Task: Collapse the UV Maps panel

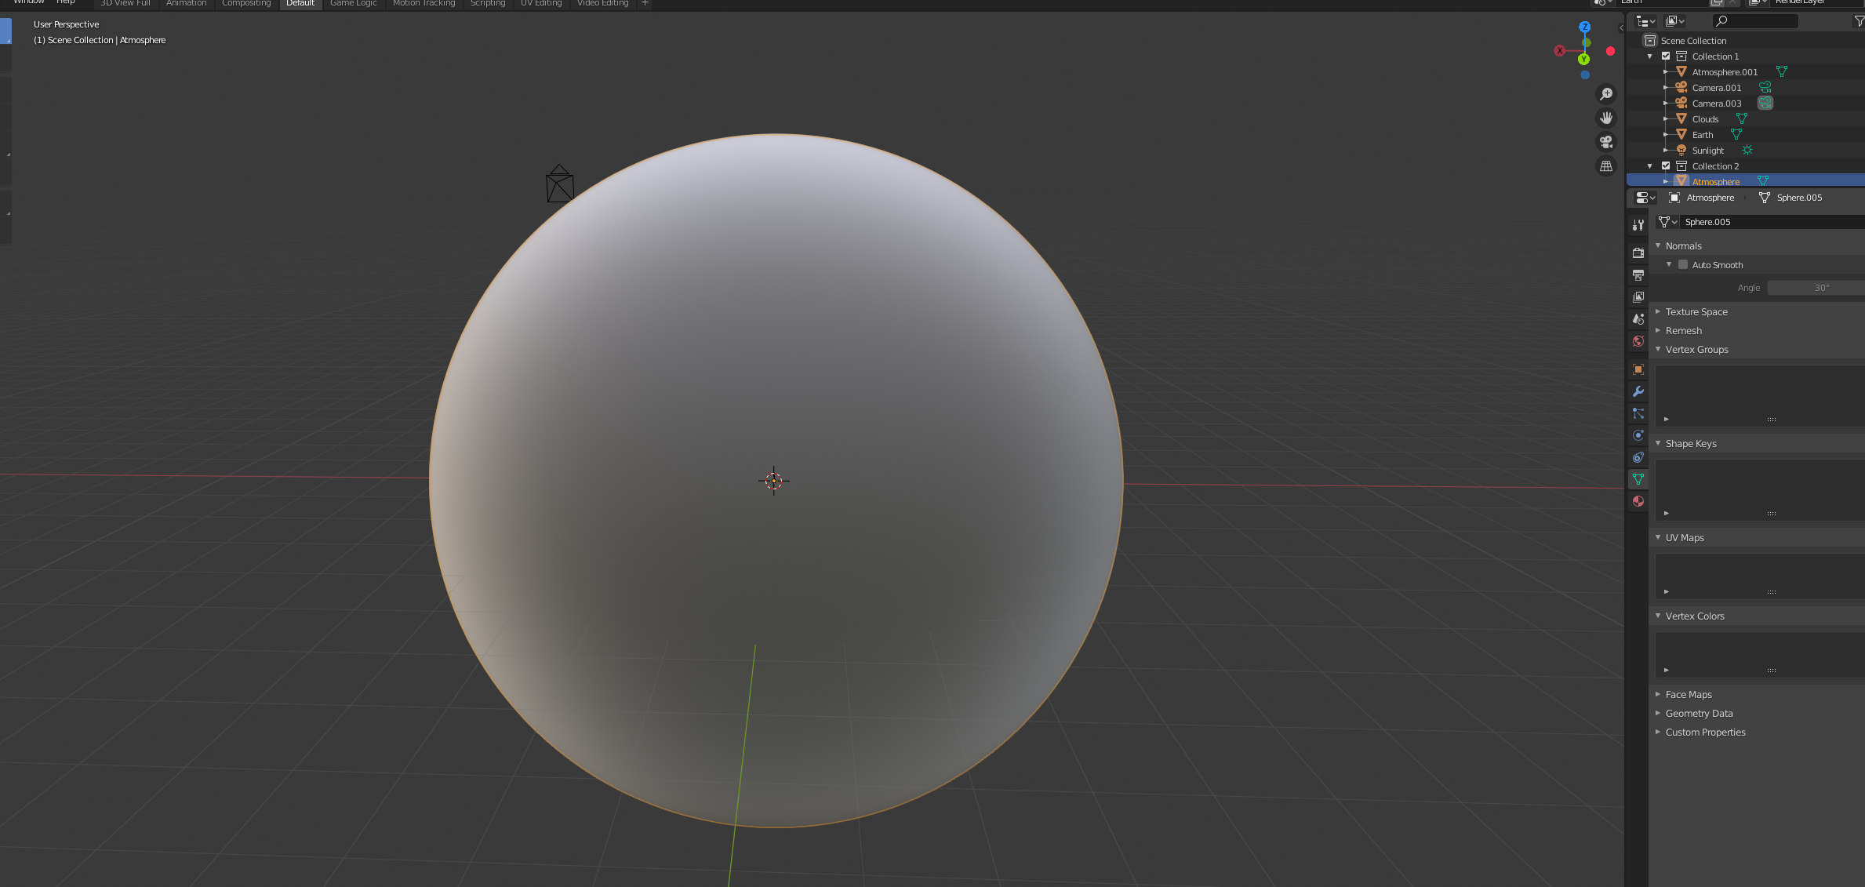Action: [x=1658, y=537]
